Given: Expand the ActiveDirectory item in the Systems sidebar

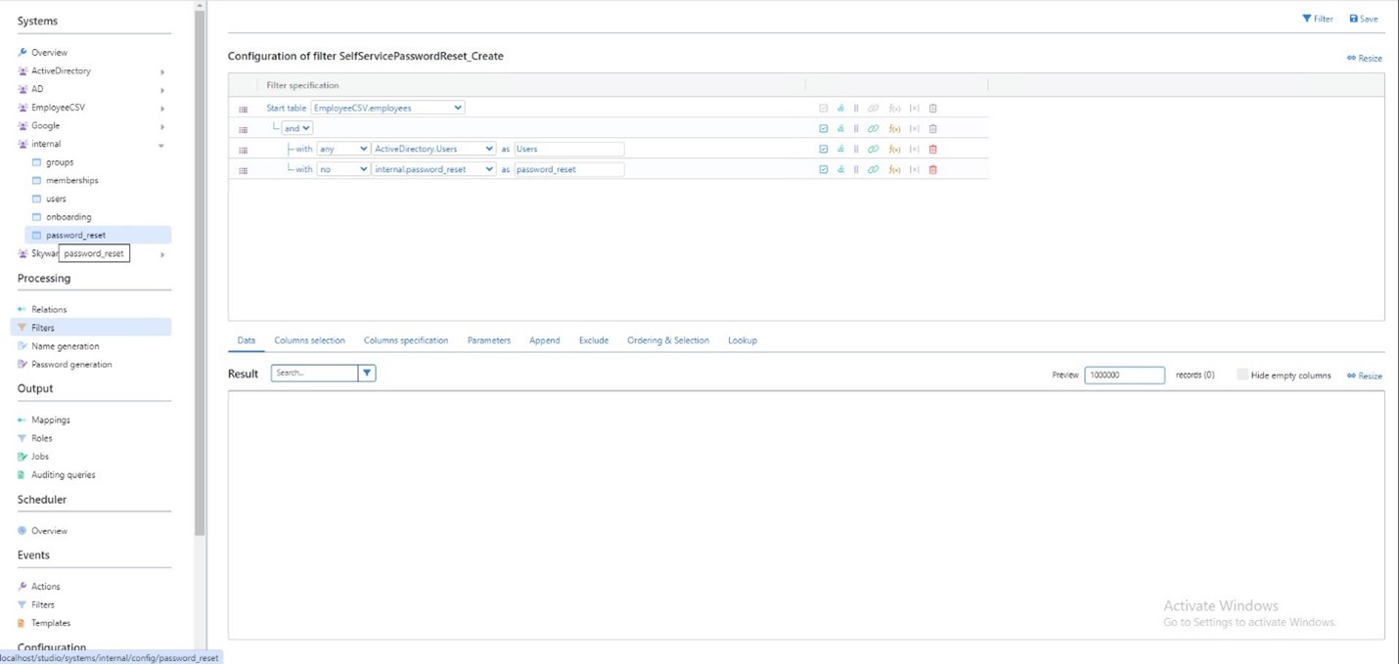Looking at the screenshot, I should point(162,70).
